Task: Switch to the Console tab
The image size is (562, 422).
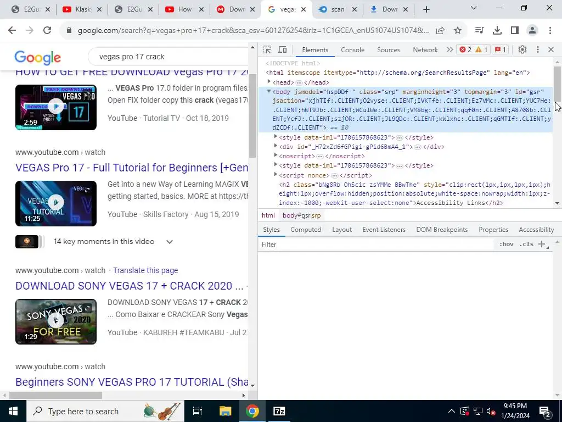Action: [353, 50]
